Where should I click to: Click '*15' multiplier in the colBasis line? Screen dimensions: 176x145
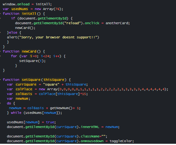(x=83, y=94)
